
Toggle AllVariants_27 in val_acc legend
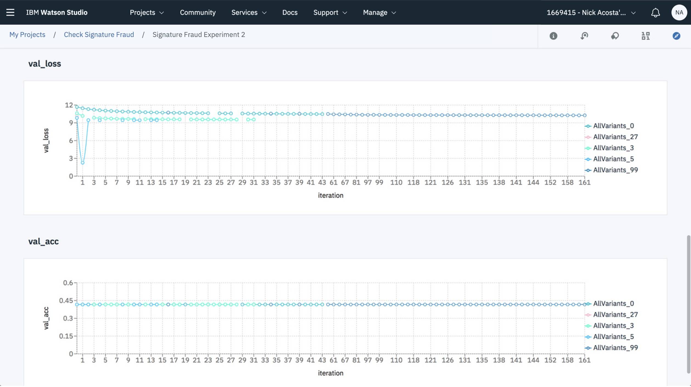[x=611, y=315]
